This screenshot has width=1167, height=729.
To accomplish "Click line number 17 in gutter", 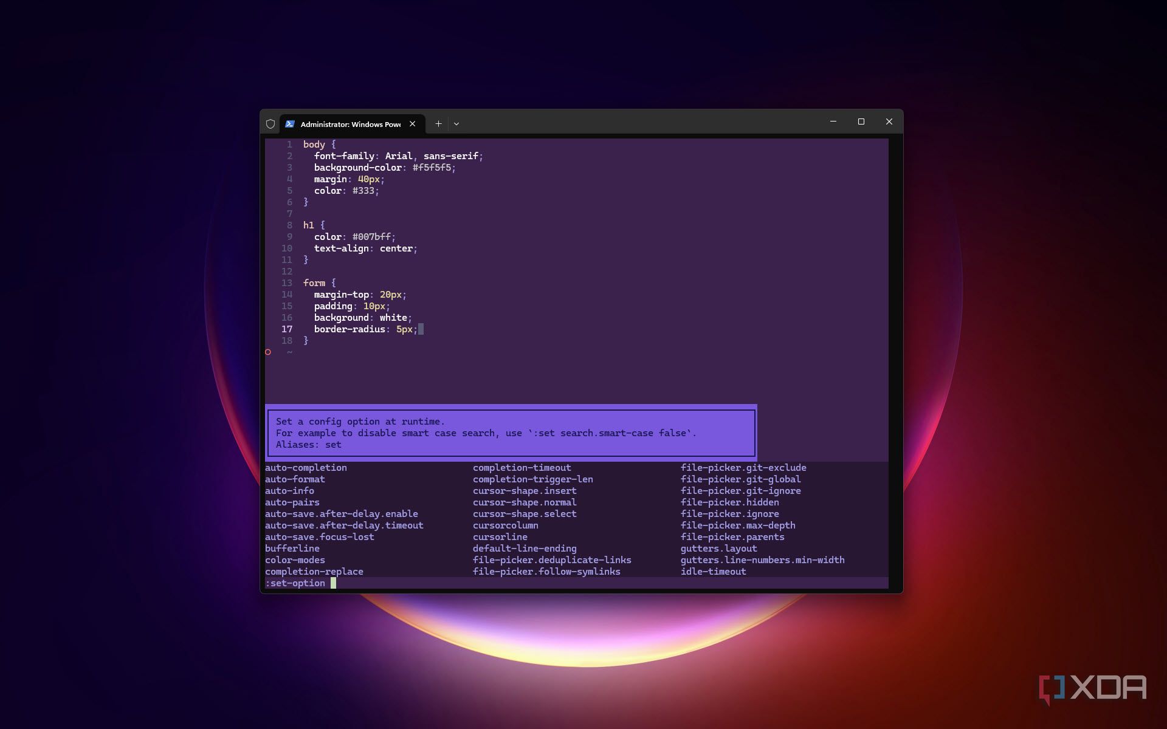I will (x=287, y=329).
